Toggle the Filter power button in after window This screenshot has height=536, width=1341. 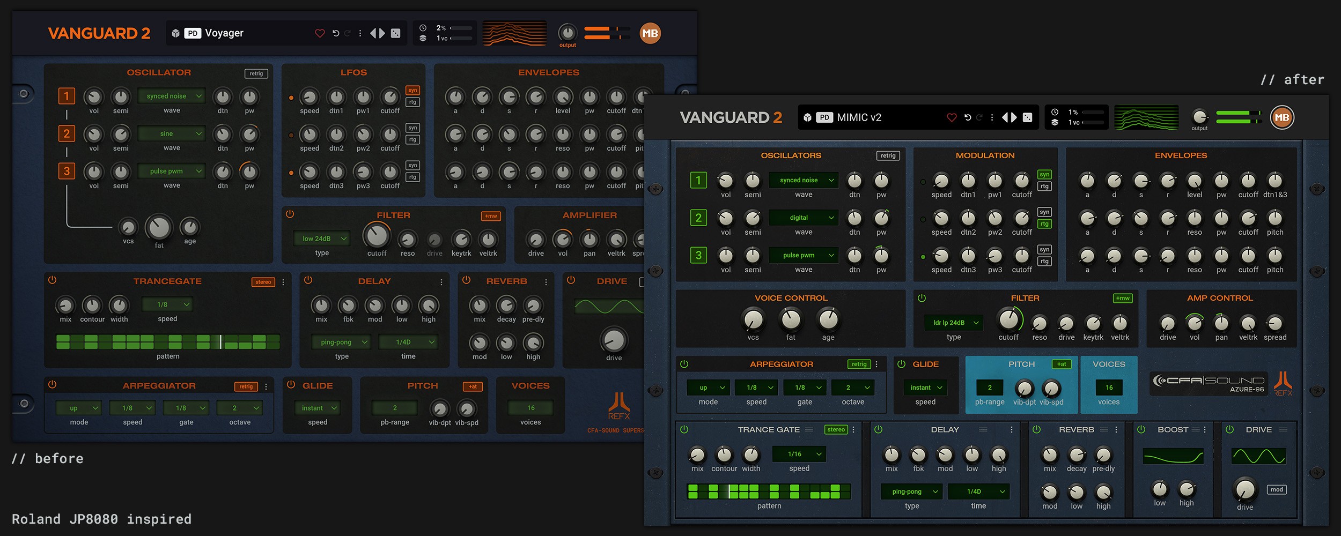coord(922,298)
